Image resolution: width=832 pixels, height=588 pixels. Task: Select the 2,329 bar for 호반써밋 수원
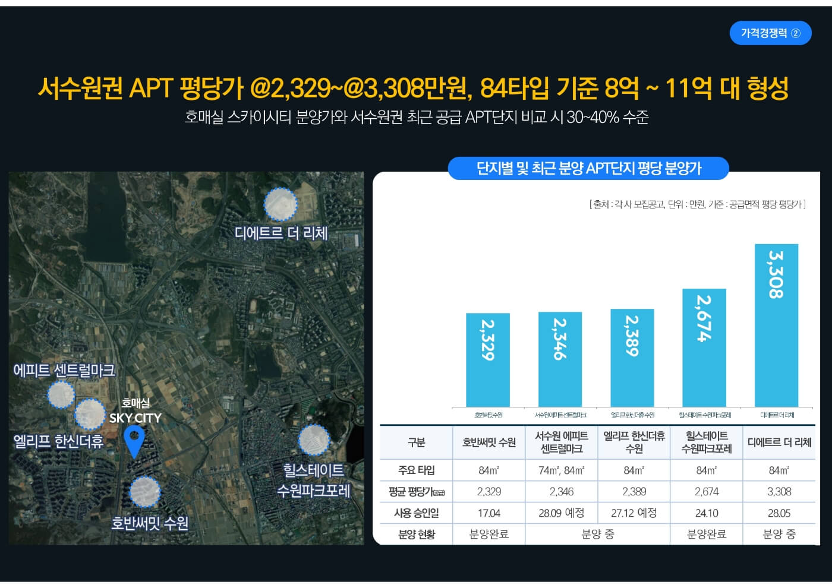[488, 359]
